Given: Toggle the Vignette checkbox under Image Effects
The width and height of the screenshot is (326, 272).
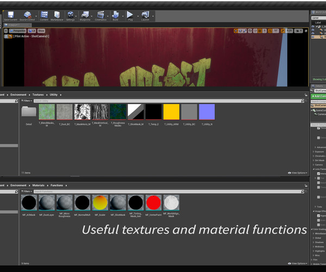Looking at the screenshot, I should [x=318, y=215].
